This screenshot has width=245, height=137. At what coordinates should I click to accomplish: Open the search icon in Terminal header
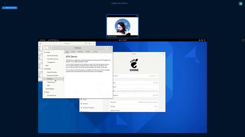tap(86, 43)
